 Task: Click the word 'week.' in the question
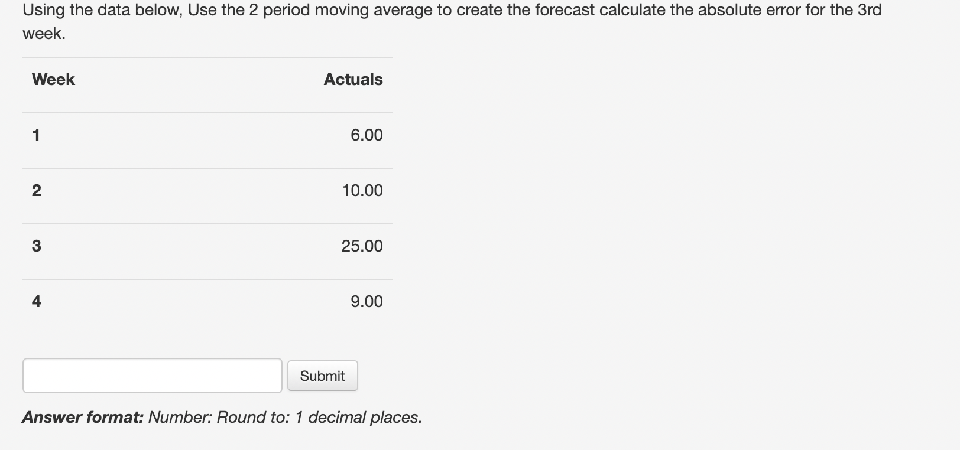[43, 34]
